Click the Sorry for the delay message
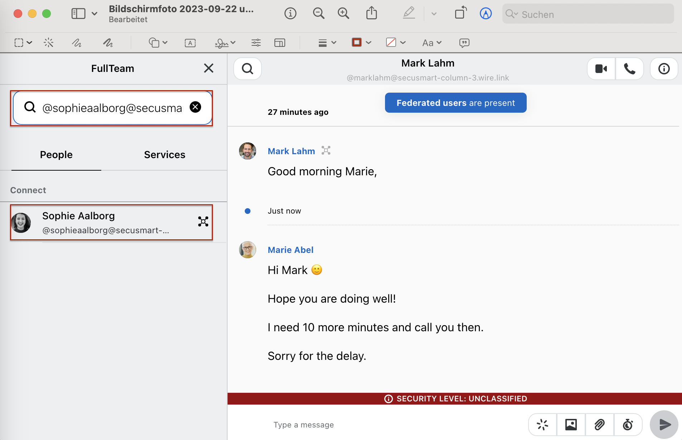The height and width of the screenshot is (440, 682). 317,356
